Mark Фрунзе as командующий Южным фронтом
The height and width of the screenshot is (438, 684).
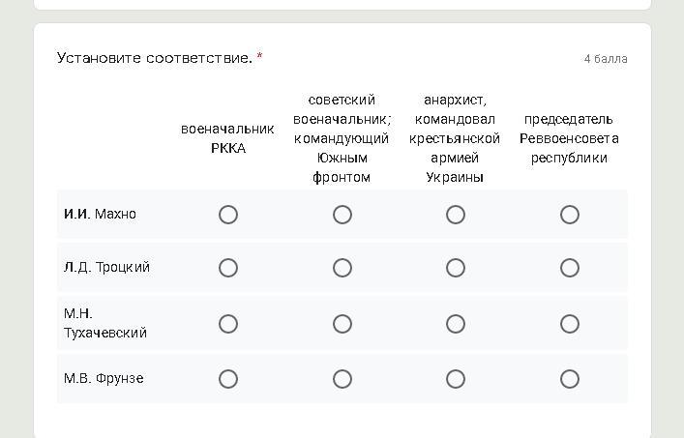tap(342, 379)
